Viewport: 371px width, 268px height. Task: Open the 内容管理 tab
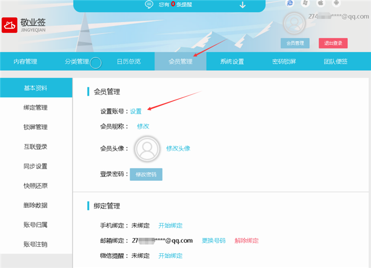pyautogui.click(x=25, y=62)
